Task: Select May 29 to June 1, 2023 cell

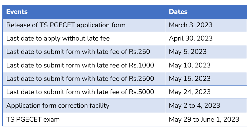Action: [x=206, y=120]
